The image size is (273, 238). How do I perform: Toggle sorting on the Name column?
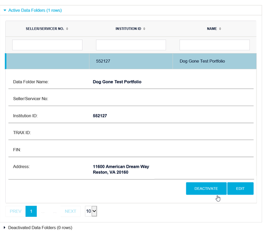point(220,29)
